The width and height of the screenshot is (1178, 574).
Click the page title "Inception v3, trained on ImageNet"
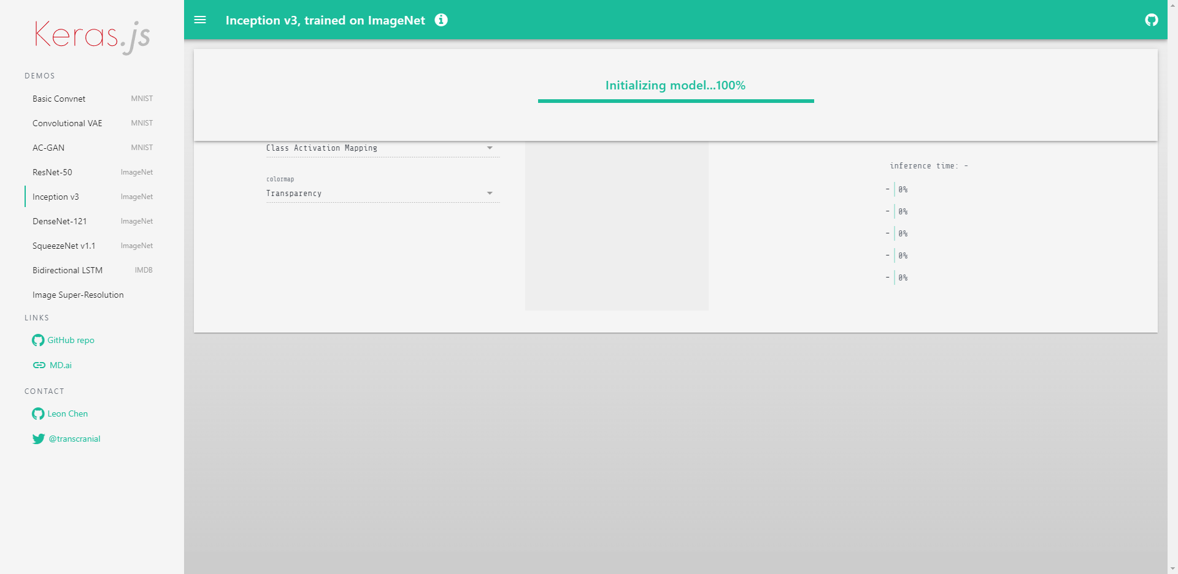325,20
